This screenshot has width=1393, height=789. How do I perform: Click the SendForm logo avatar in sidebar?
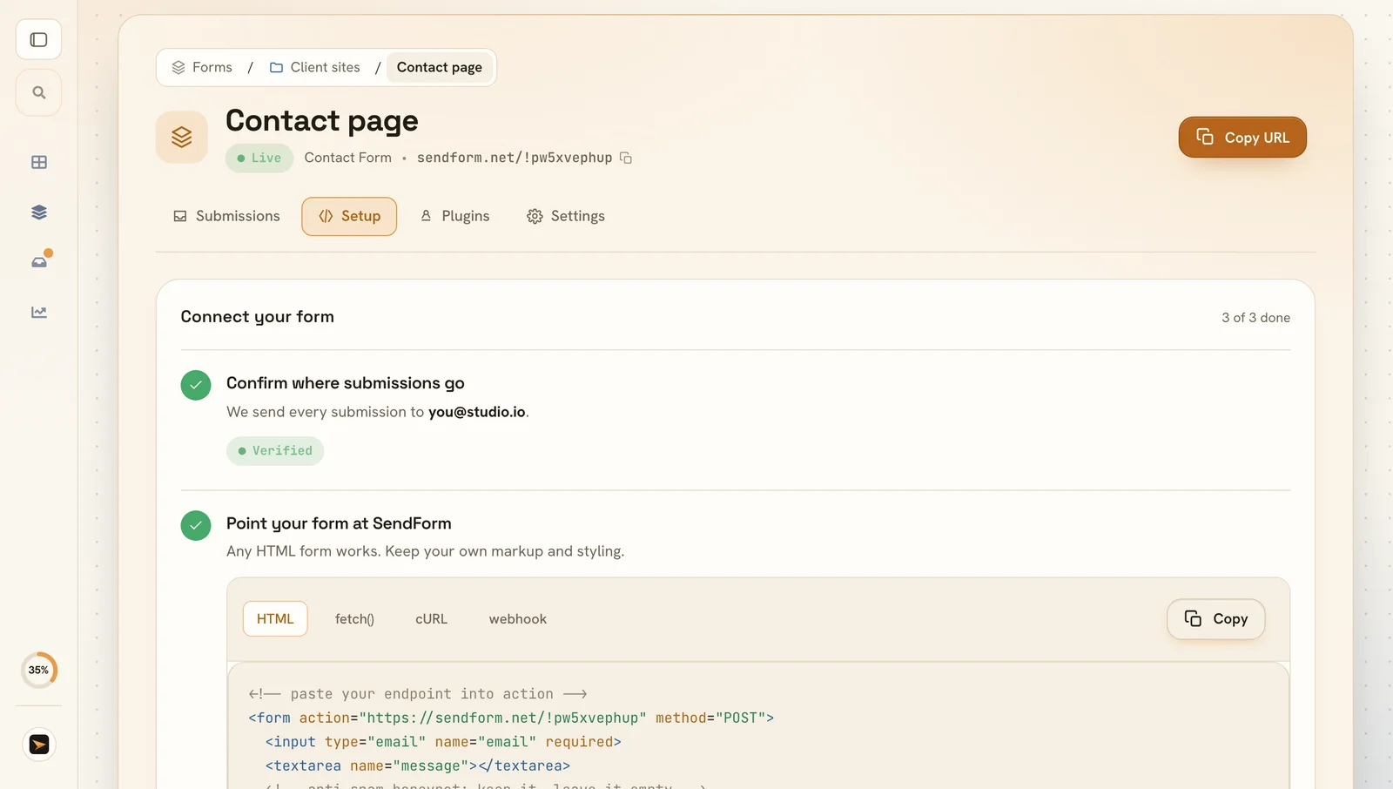tap(39, 745)
